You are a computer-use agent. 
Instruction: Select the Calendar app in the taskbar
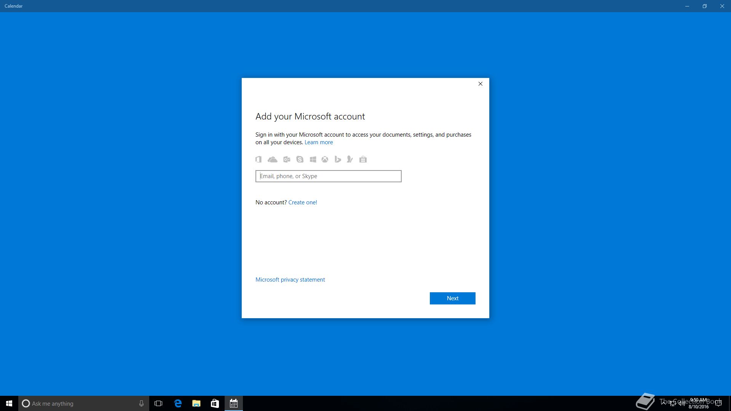click(234, 403)
